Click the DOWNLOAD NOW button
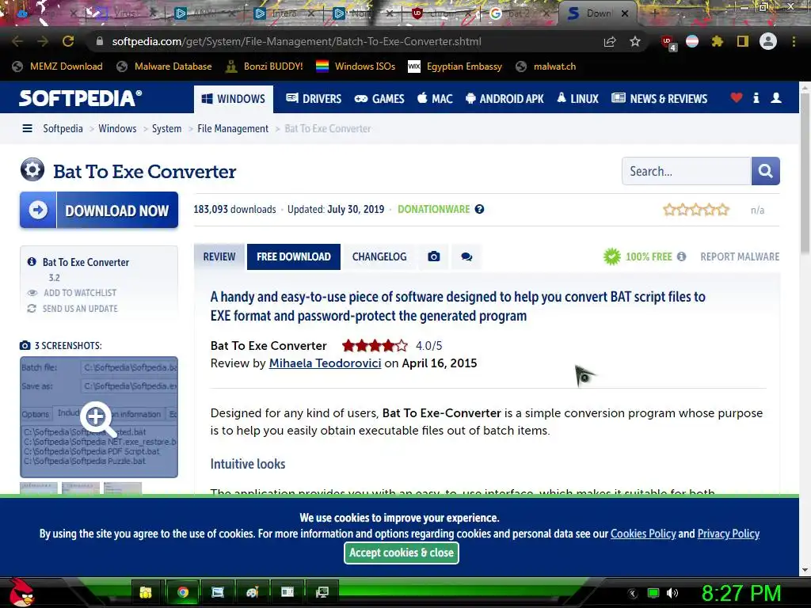811x608 pixels. [99, 210]
